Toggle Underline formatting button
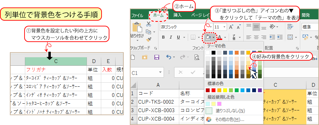Screen dimensions: 319x125 (179, 37)
